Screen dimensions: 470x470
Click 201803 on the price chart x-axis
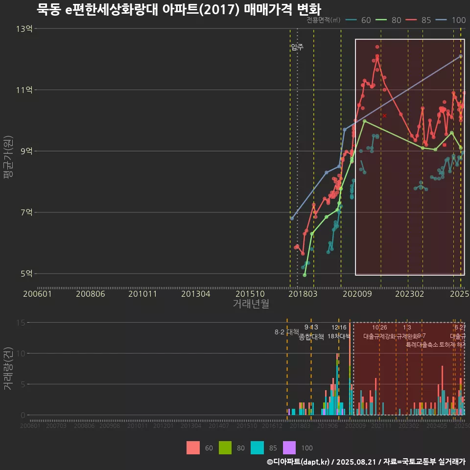point(303,294)
